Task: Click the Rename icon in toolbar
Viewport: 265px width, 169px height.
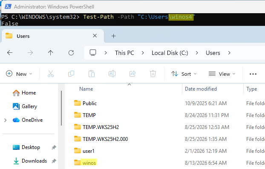Action: point(112,74)
